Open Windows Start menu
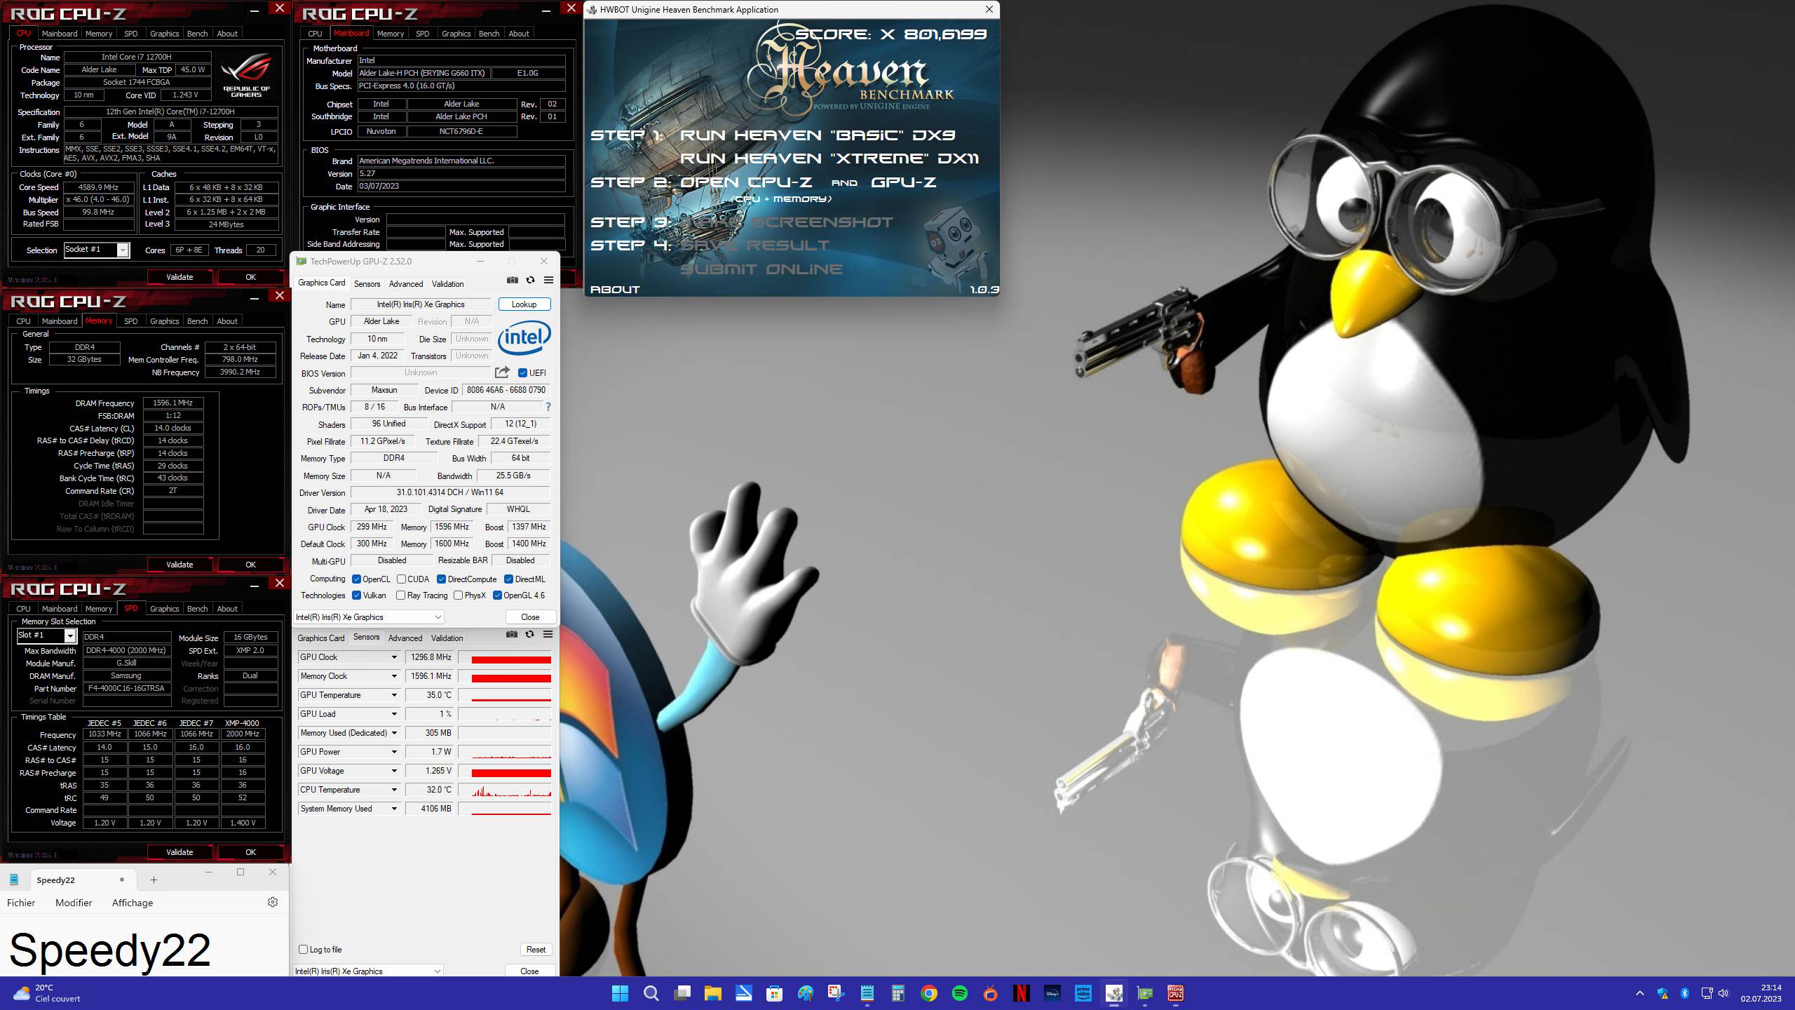Screen dimensions: 1795x1010 coord(620,993)
